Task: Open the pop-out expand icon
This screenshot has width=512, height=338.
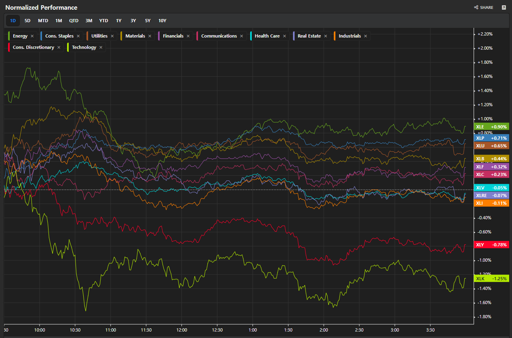Action: [504, 7]
